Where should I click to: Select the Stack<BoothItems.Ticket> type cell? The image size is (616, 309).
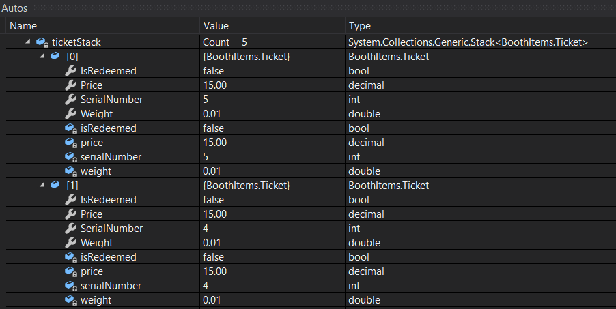click(x=468, y=42)
